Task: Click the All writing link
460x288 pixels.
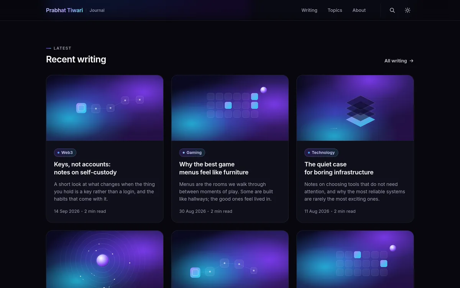Action: [399, 61]
